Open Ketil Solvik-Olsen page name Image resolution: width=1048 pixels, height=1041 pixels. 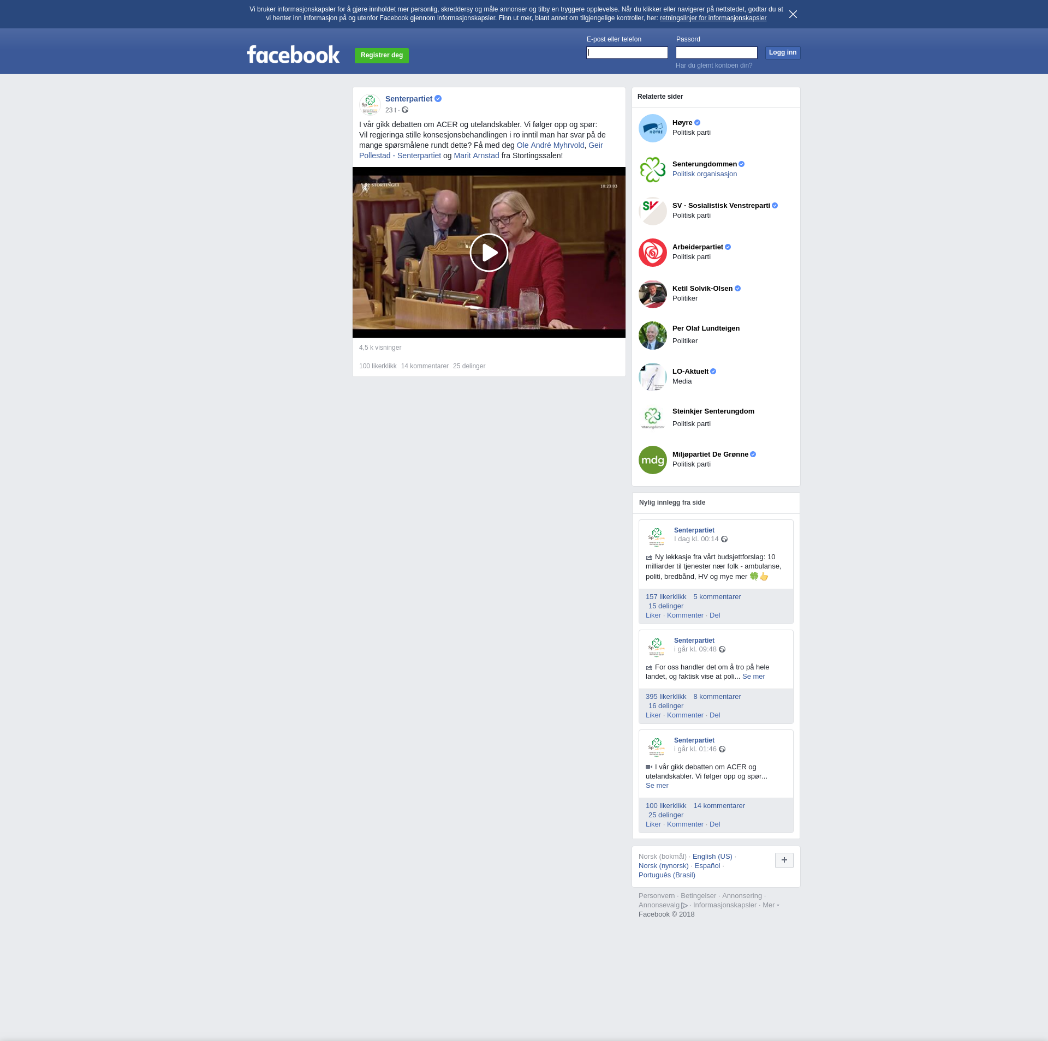pyautogui.click(x=702, y=289)
